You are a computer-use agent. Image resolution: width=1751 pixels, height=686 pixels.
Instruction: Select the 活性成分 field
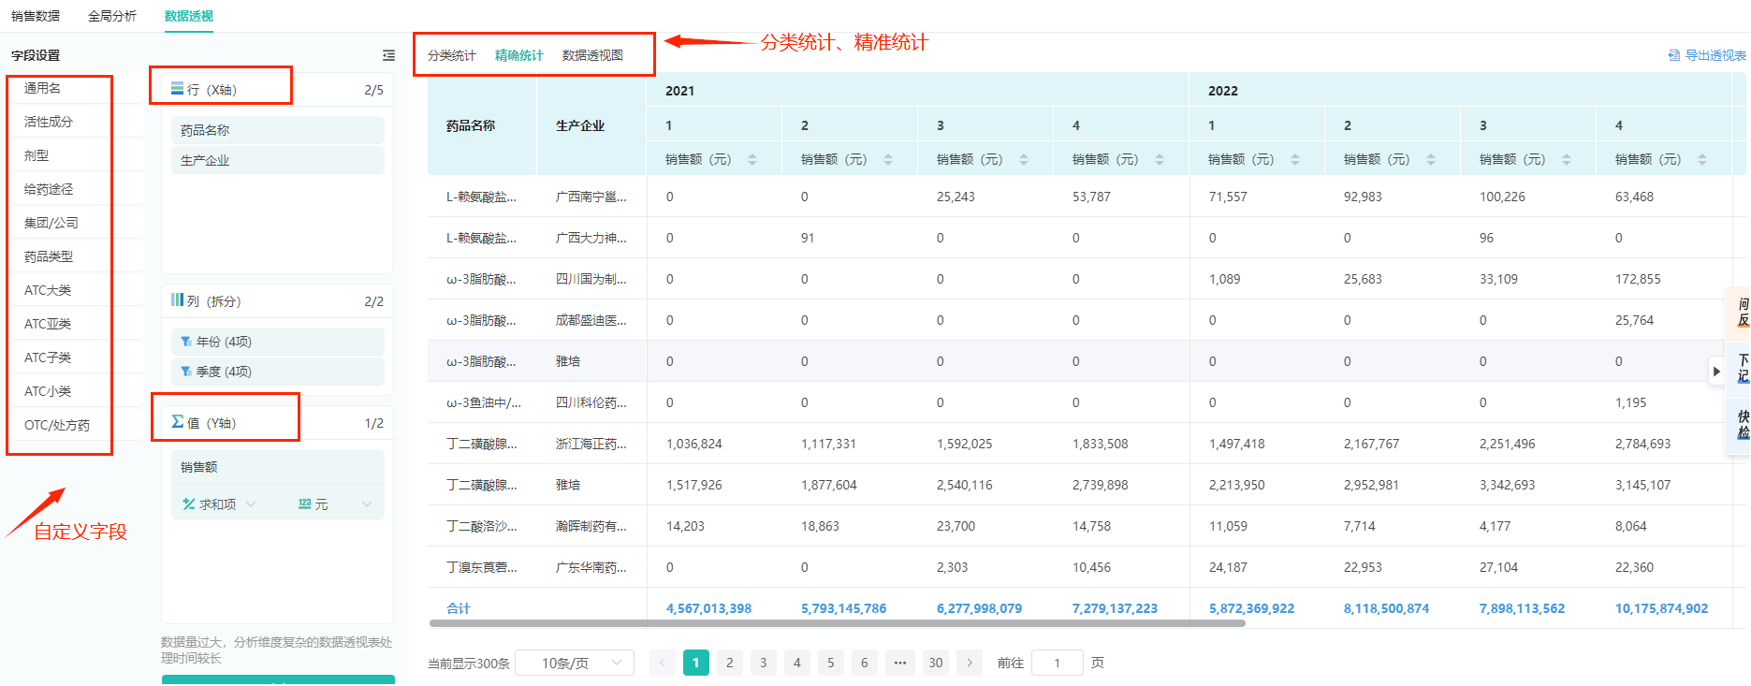49,122
